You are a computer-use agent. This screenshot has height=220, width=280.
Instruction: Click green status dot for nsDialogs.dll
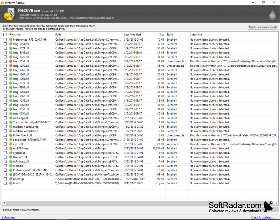click(11, 118)
